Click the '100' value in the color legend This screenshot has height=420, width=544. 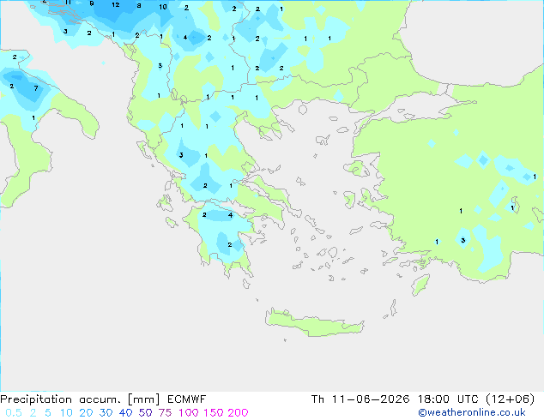click(189, 413)
